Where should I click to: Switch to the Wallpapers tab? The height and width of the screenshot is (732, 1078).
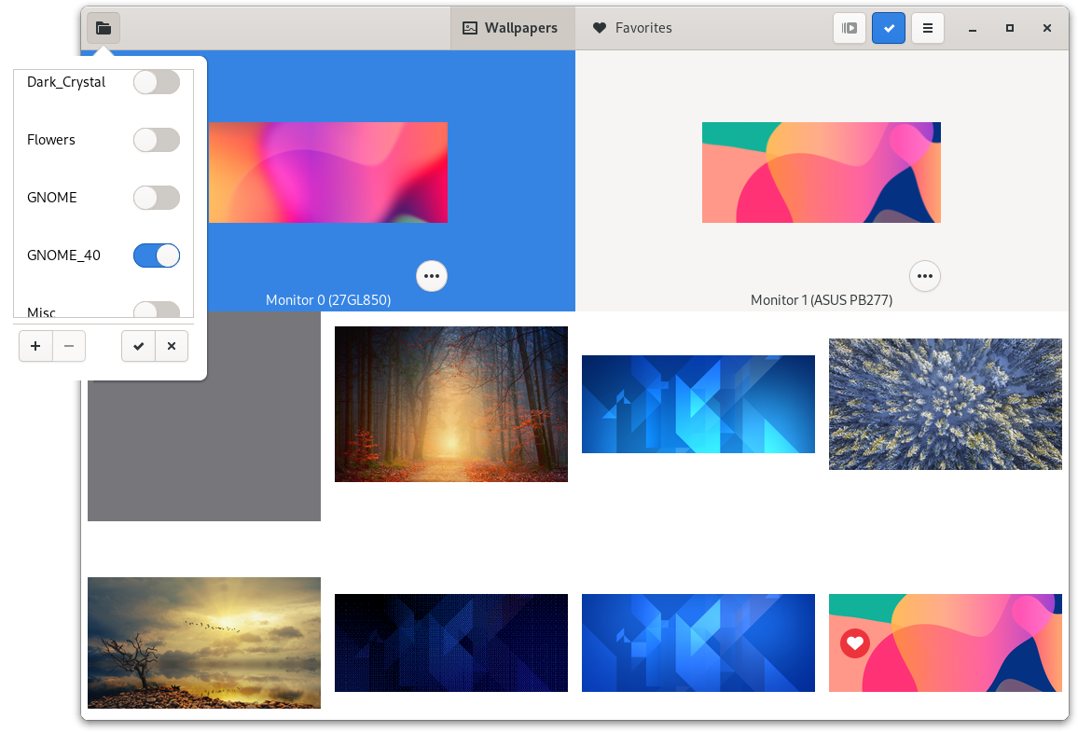[512, 28]
